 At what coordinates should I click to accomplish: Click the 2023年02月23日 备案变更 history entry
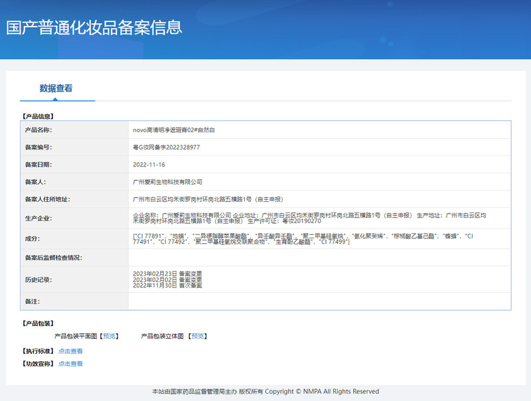pyautogui.click(x=167, y=274)
